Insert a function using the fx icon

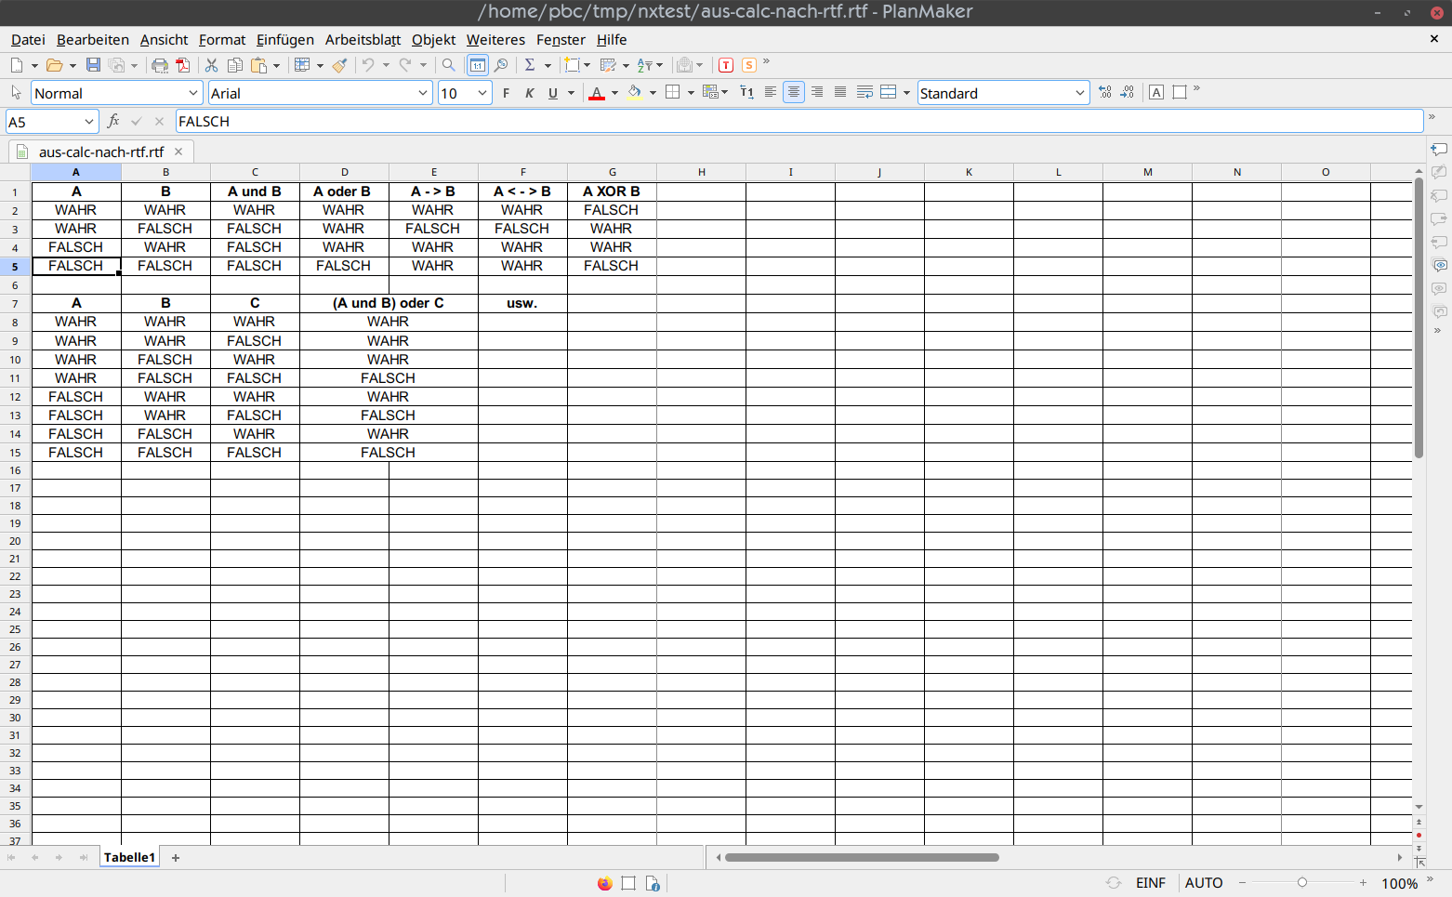click(113, 121)
